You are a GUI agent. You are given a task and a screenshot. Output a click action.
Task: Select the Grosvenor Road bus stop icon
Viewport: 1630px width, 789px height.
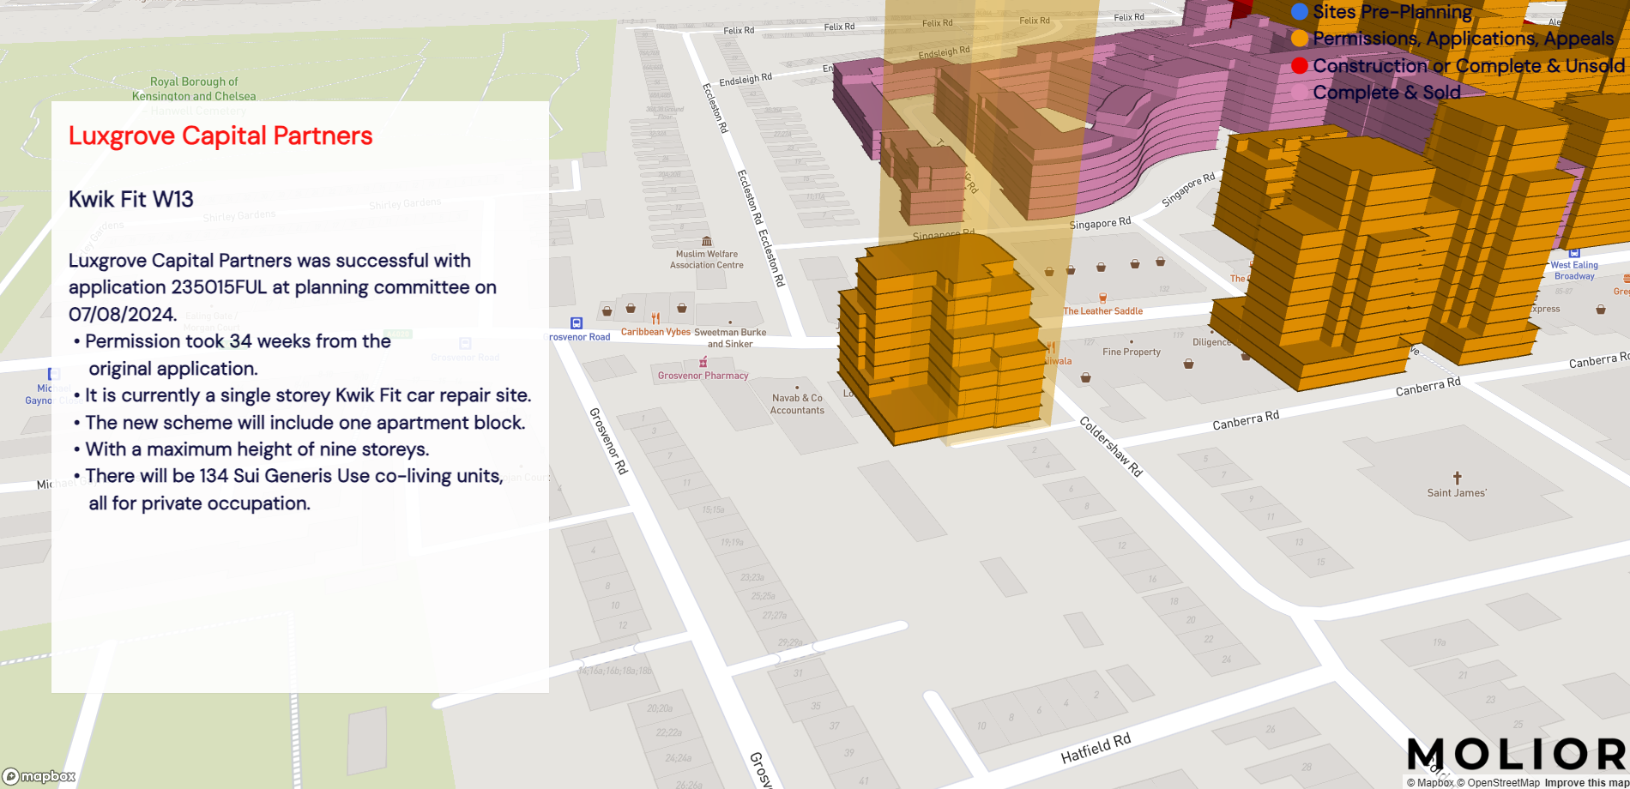point(577,323)
